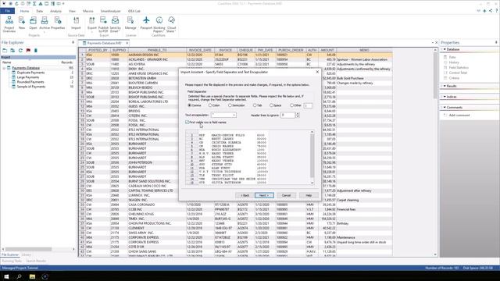Collapse the Database section in Properties
The height and width of the screenshot is (281, 500).
(x=445, y=49)
